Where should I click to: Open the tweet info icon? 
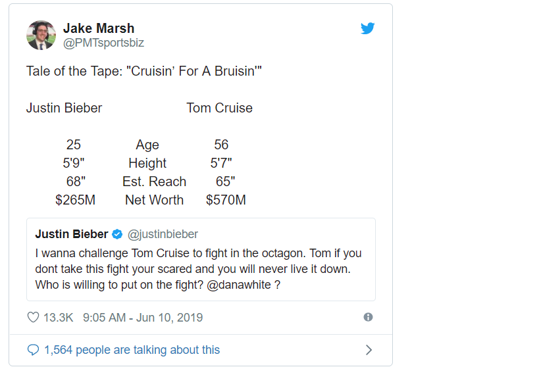368,317
